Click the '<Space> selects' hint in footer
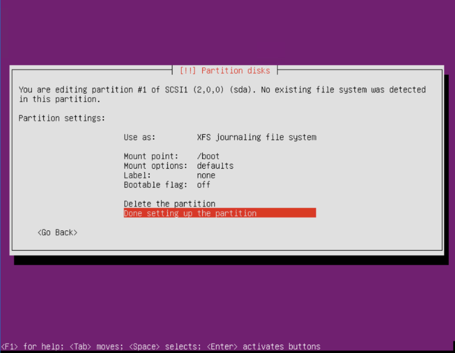 (x=165, y=346)
